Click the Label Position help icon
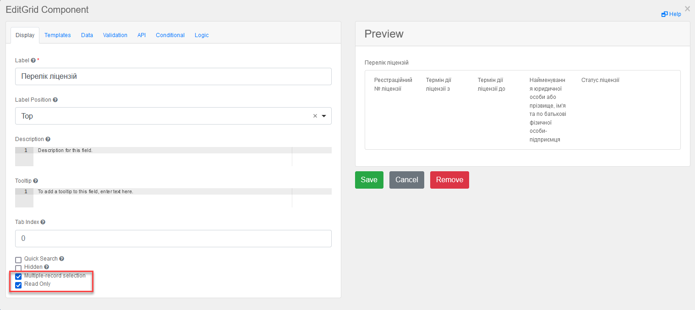The image size is (695, 310). point(55,100)
